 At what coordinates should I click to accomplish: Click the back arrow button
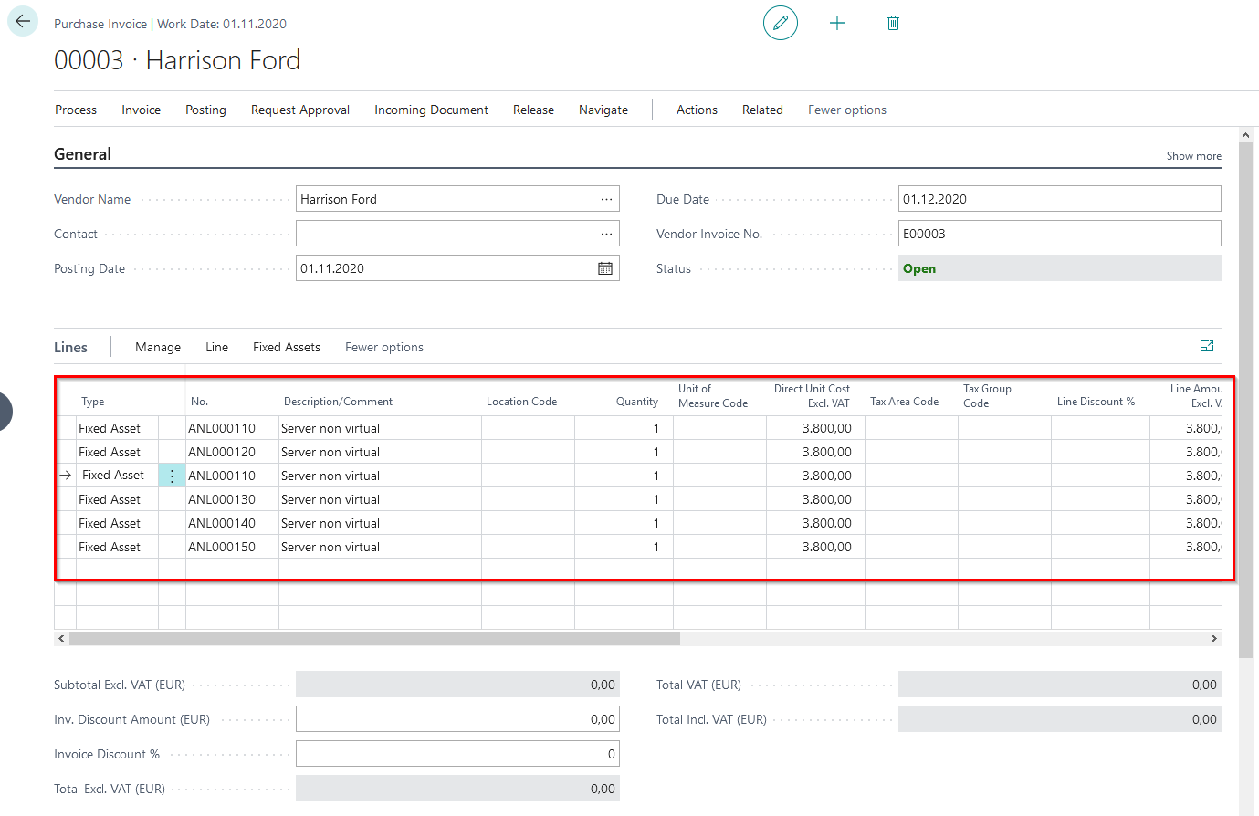[x=23, y=22]
